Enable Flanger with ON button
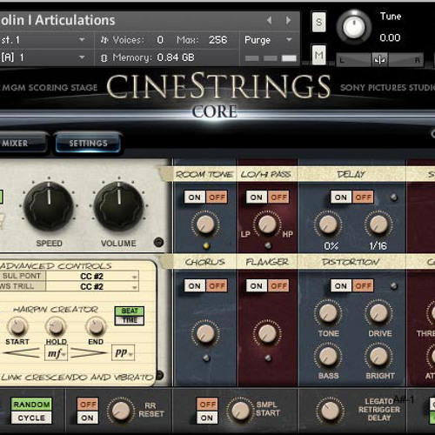 coord(257,286)
